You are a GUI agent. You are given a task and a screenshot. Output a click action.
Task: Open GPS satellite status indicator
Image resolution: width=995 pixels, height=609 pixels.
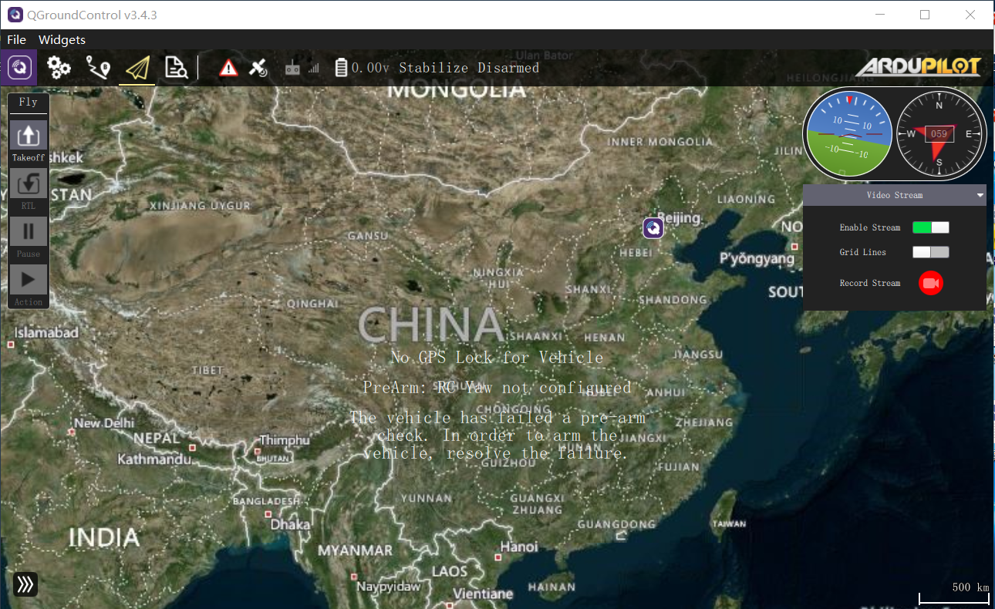(258, 68)
